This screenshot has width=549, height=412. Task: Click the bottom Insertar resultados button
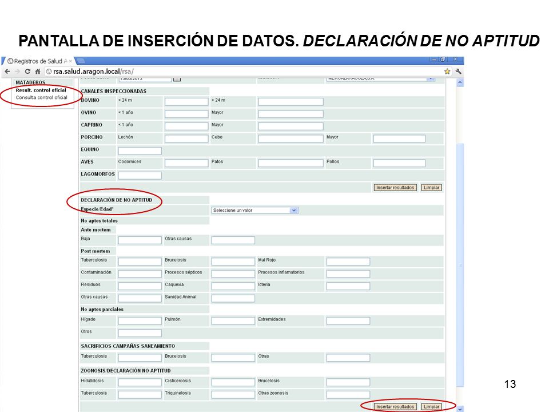pyautogui.click(x=395, y=407)
